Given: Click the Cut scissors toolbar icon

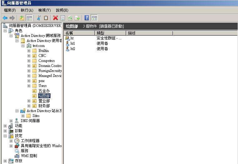Looking at the screenshot, I should click(39, 18).
